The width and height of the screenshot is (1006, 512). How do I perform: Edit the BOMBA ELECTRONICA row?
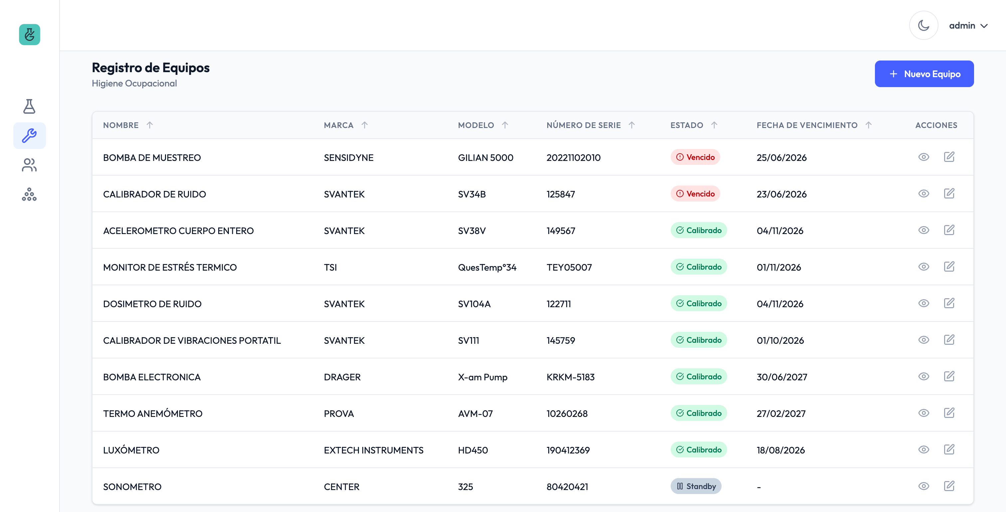coord(949,376)
